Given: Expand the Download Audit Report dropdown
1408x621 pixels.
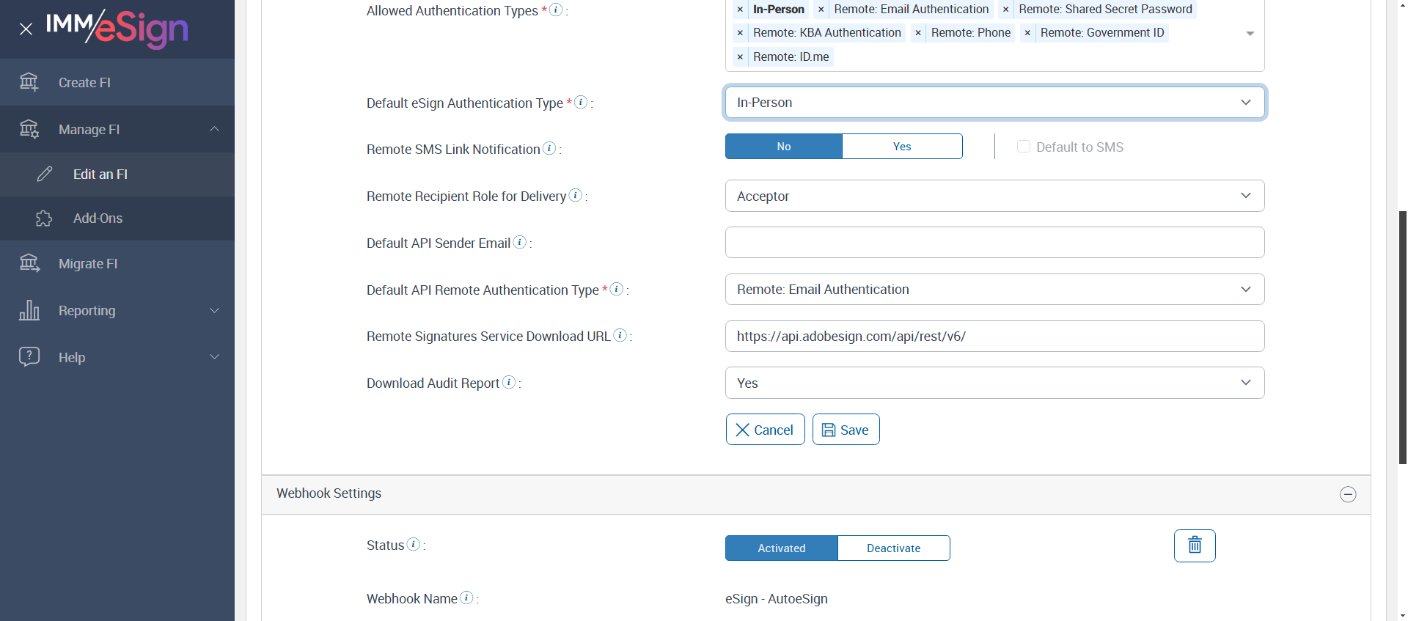Looking at the screenshot, I should [x=994, y=383].
